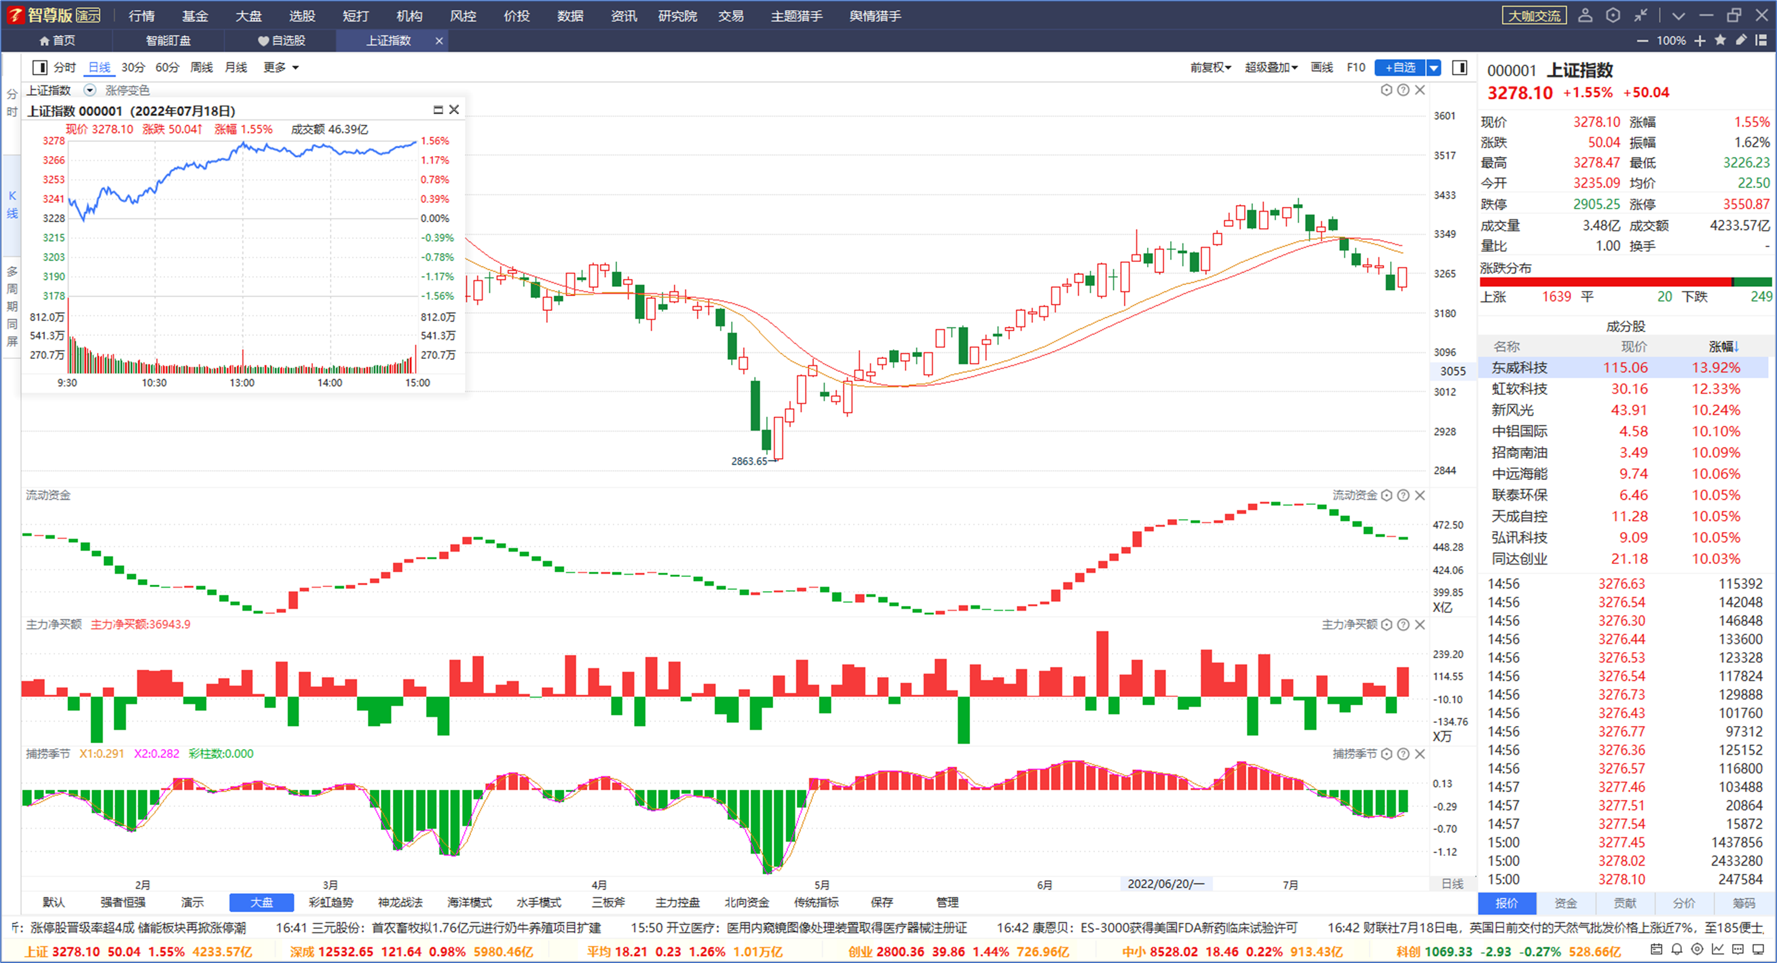Zoom out with the minus beside 100%
This screenshot has width=1777, height=963.
tap(1643, 41)
